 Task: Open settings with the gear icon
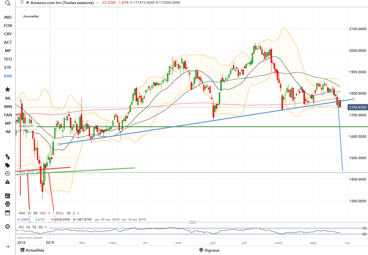[7, 226]
